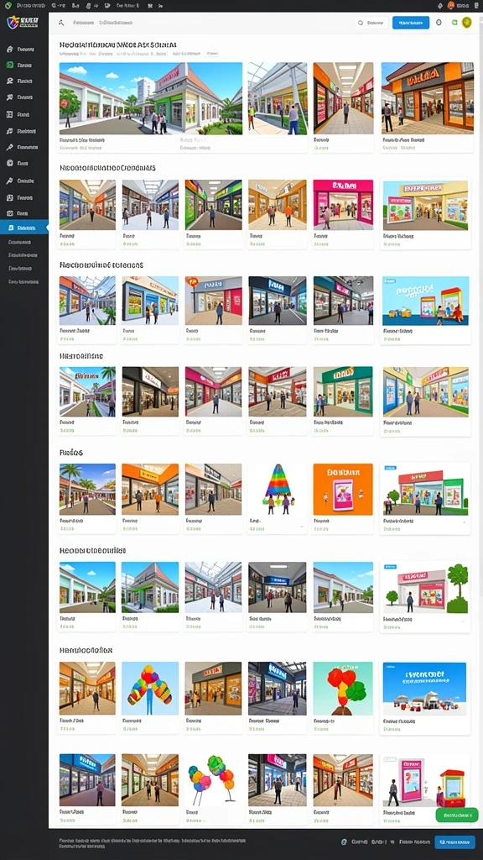
Task: Open the green square icon sidebar item
Action: click(x=10, y=65)
